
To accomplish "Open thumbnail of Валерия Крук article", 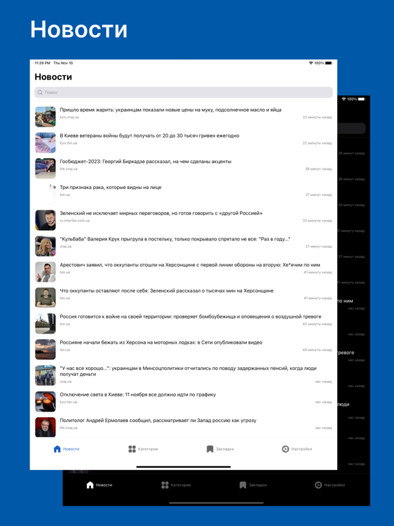I will [45, 246].
